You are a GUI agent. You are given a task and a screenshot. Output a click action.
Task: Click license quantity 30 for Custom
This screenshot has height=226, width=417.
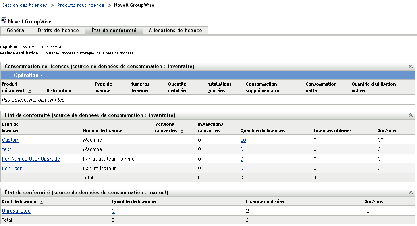[x=243, y=140]
